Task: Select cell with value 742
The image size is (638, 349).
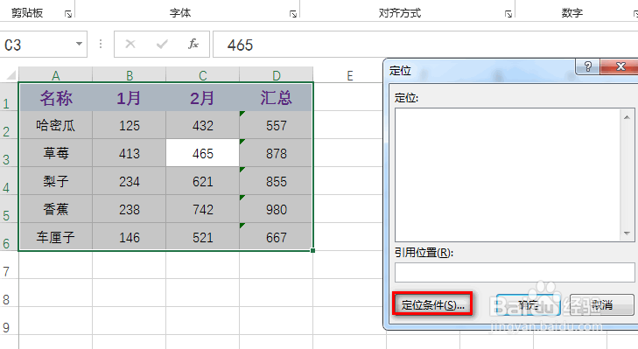Action: coord(203,209)
